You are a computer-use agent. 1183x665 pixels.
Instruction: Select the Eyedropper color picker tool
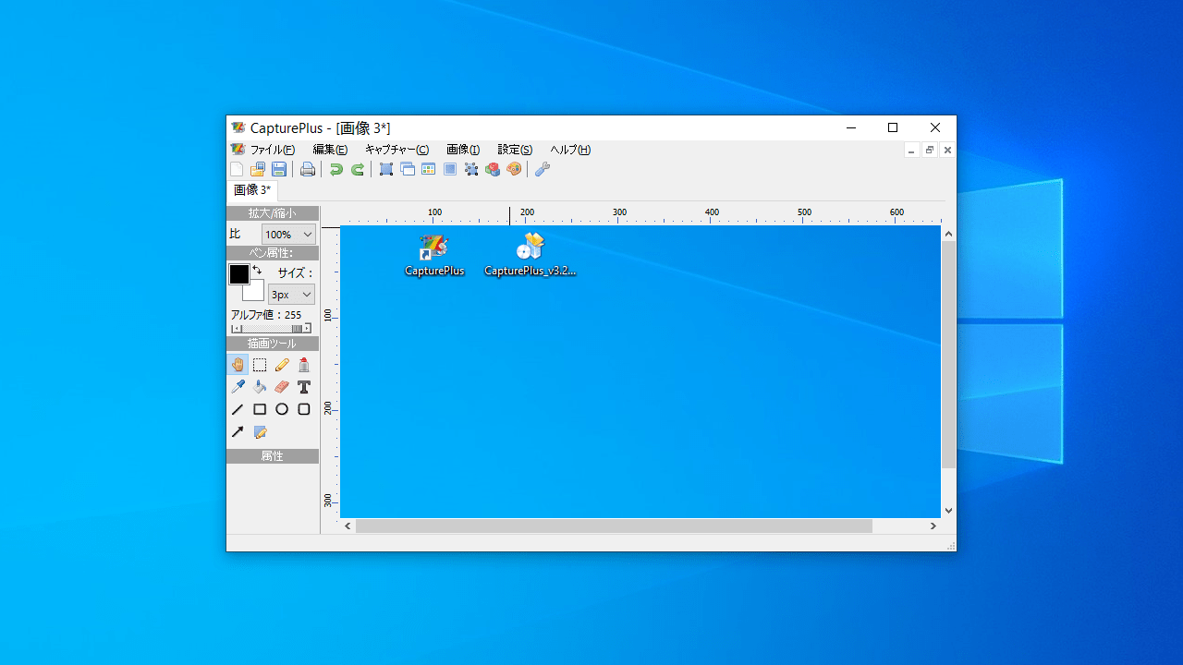point(238,387)
